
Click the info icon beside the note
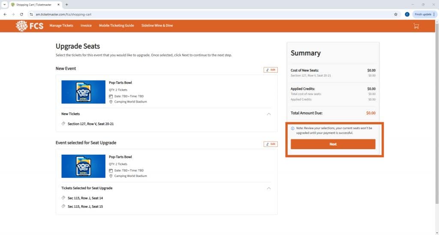pyautogui.click(x=292, y=128)
